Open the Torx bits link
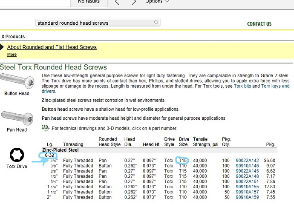 pos(242,86)
